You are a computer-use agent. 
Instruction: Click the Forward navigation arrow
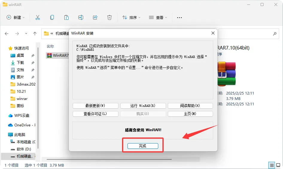[x=17, y=34]
